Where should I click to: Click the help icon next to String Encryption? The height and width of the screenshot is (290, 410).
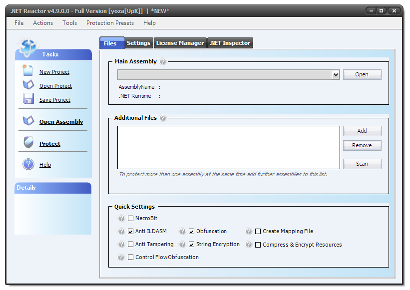tap(182, 244)
